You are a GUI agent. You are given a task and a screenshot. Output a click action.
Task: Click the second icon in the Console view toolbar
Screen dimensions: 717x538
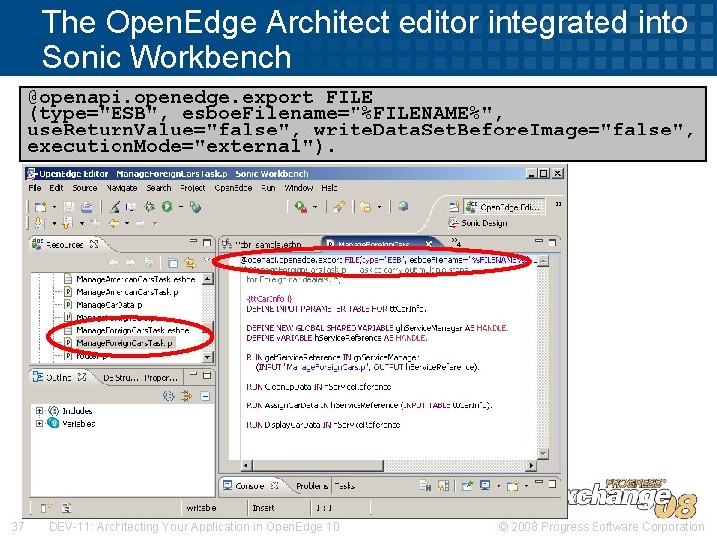click(x=443, y=486)
